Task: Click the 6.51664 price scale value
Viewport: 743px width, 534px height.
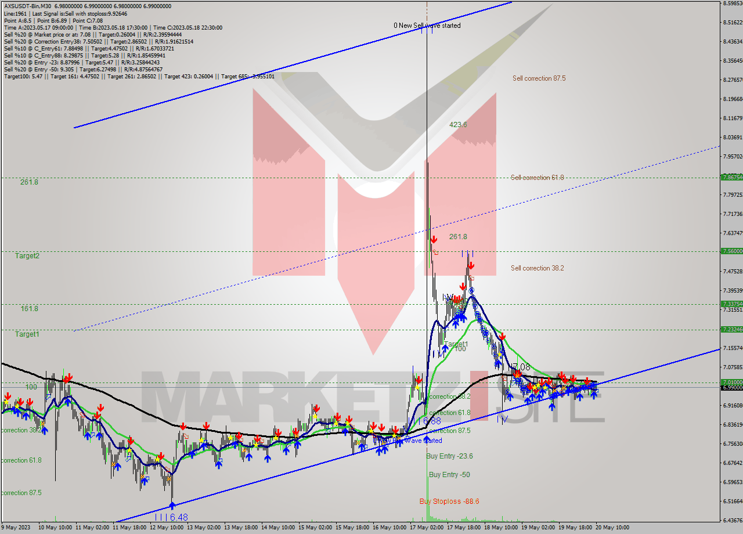Action: coord(733,501)
